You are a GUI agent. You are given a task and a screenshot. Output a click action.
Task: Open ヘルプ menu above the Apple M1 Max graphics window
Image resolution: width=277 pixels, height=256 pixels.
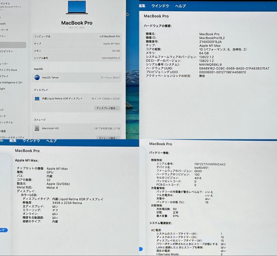pyautogui.click(x=51, y=141)
